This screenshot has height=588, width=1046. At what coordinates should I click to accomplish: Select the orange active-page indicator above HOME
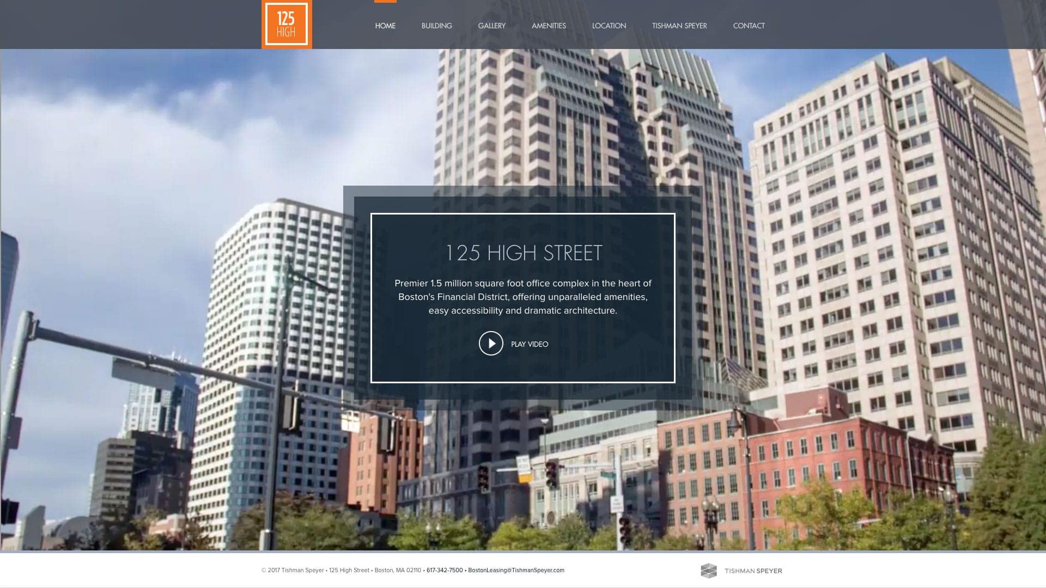click(x=385, y=2)
